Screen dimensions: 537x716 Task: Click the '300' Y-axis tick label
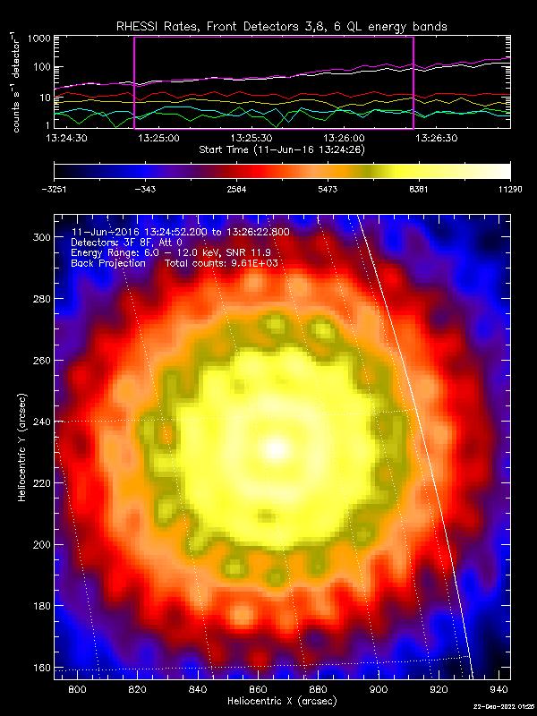tap(42, 237)
